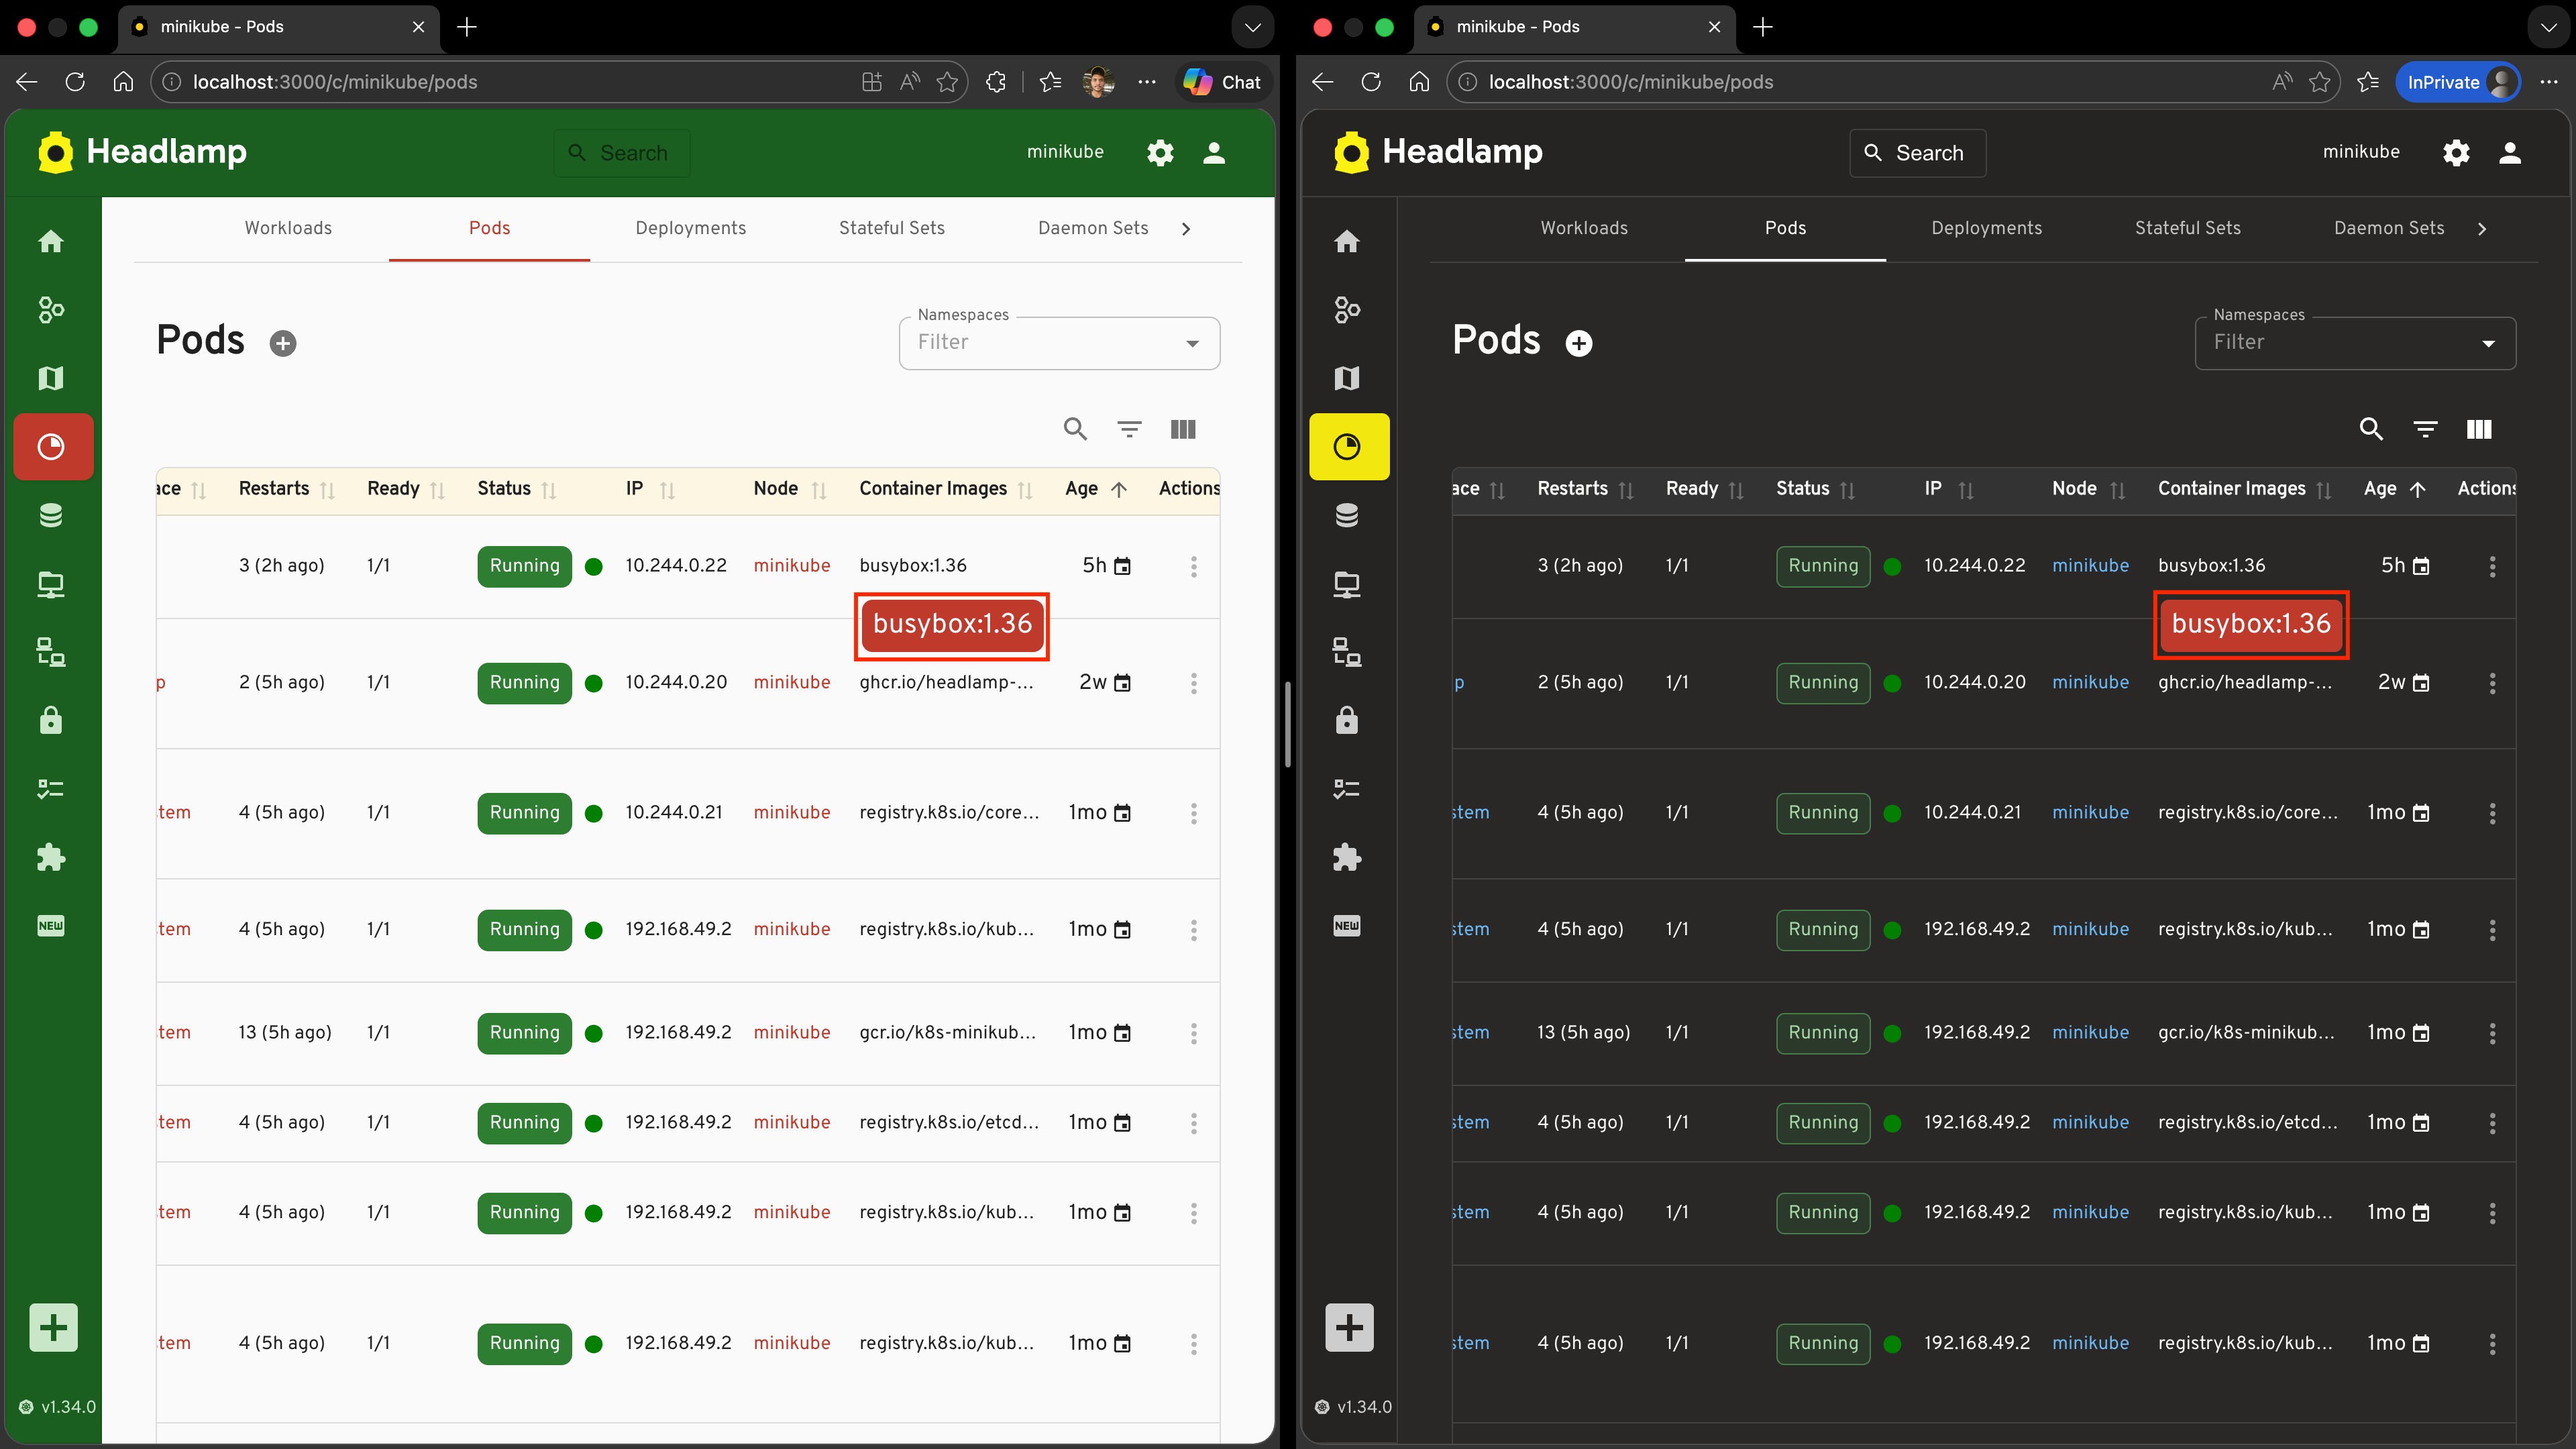Open table search icon in light window

coord(1075,429)
